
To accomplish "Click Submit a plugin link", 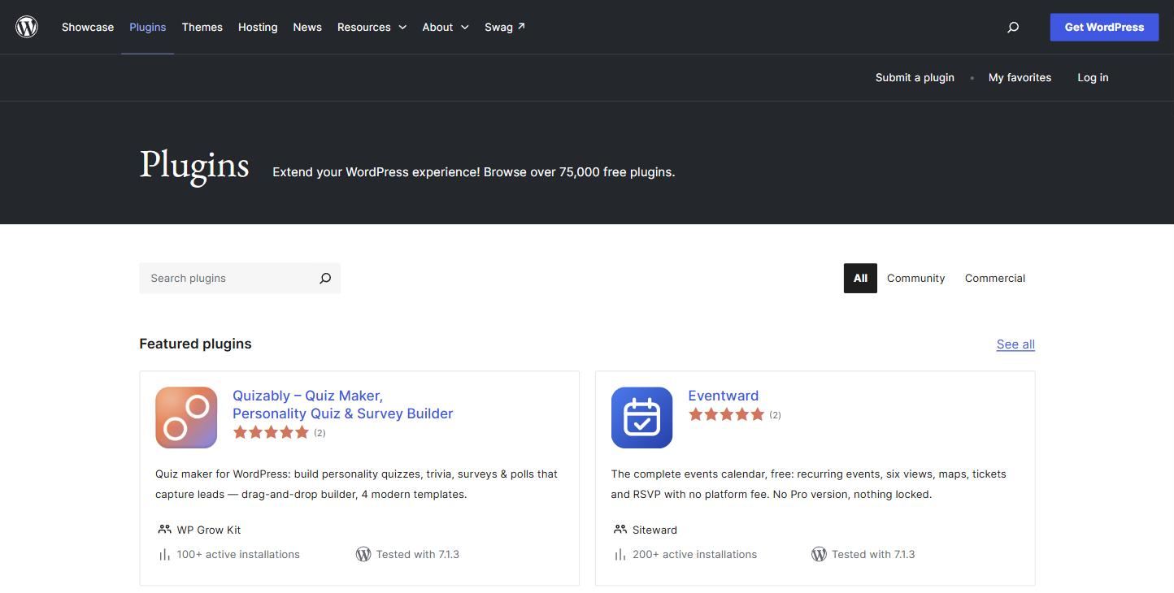I will click(x=915, y=77).
